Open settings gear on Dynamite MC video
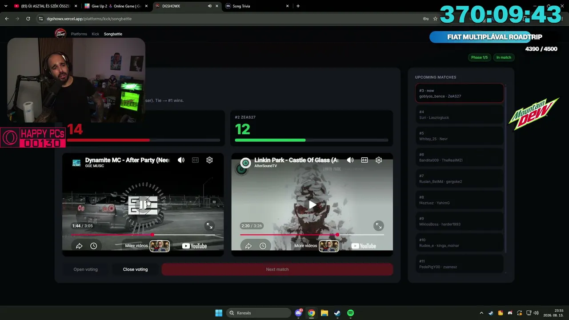Viewport: 569px width, 320px height. point(209,160)
